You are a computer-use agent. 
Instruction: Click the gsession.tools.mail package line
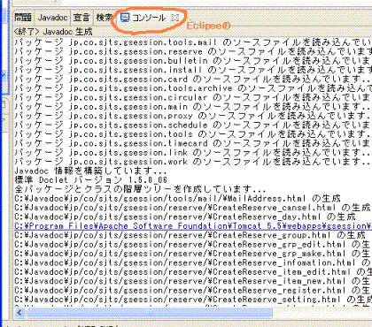pos(192,42)
